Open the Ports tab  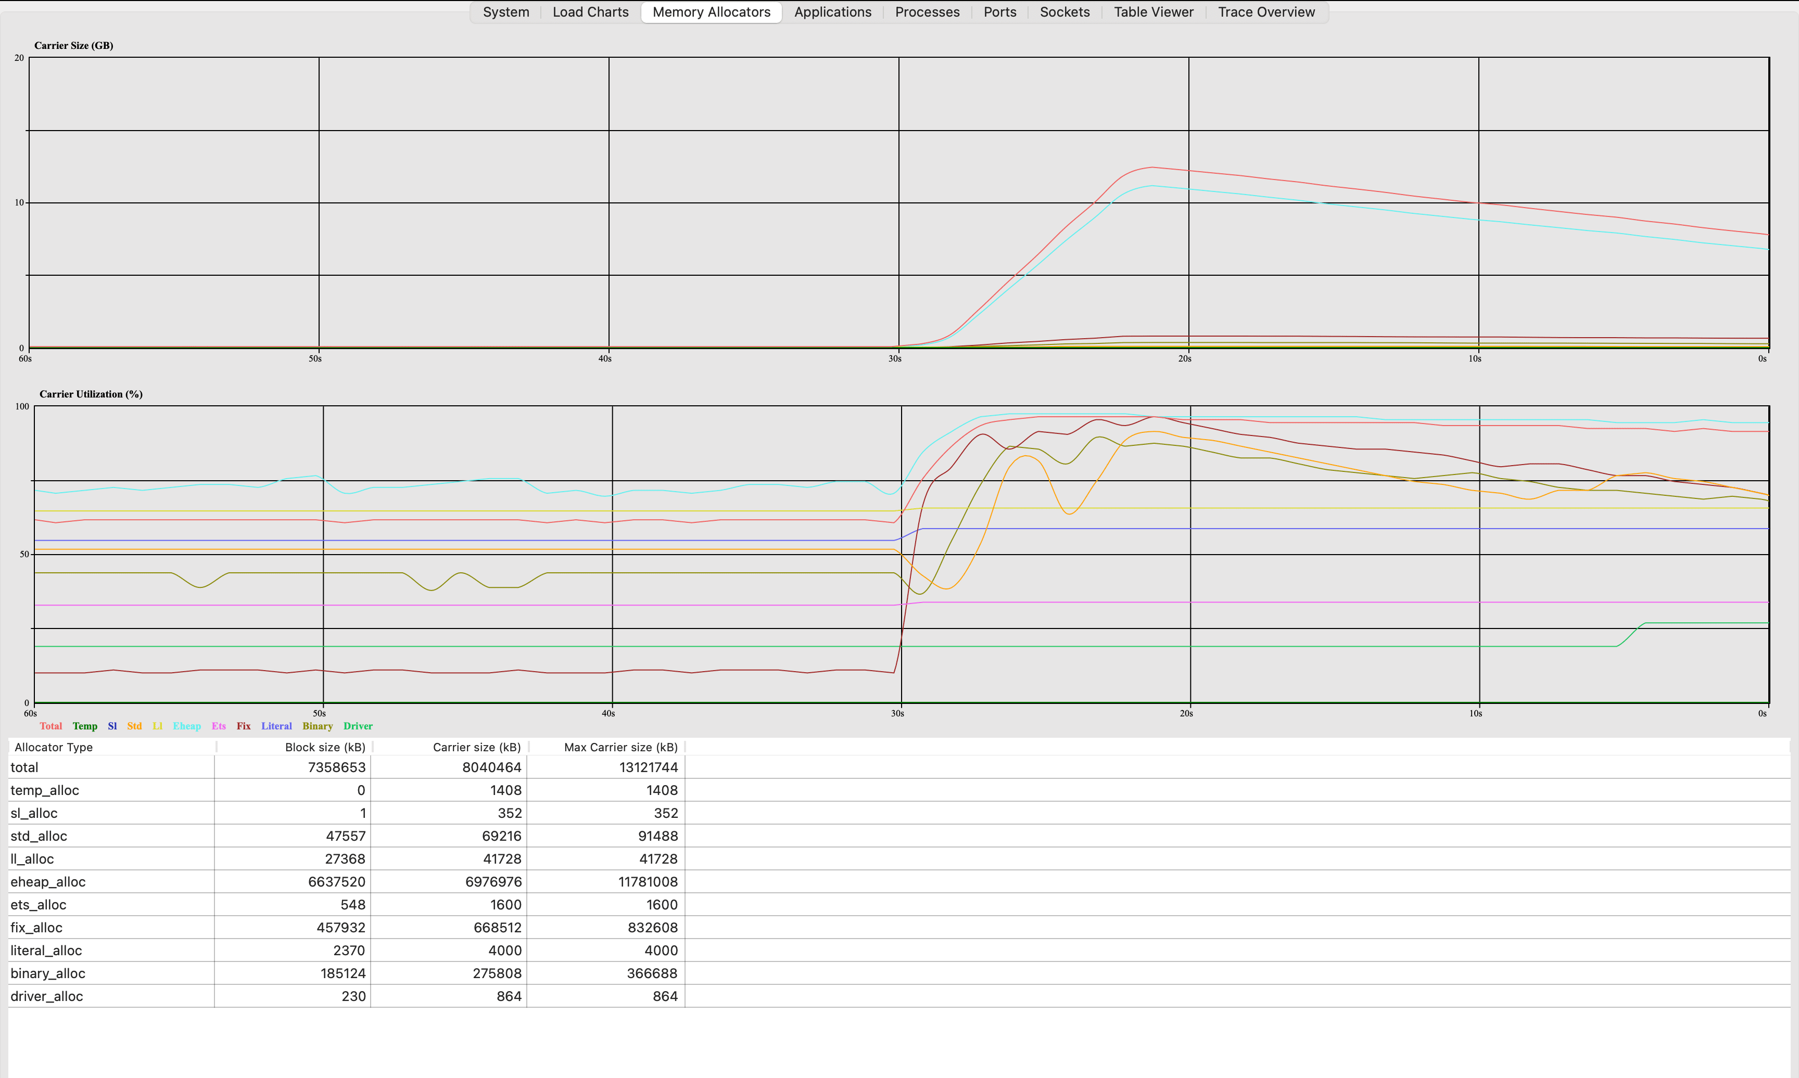coord(1000,11)
